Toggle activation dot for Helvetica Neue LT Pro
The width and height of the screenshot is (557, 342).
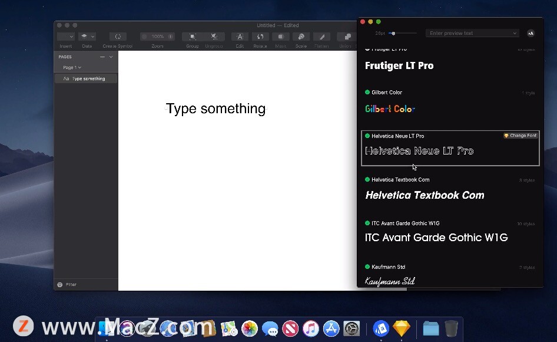click(x=367, y=136)
